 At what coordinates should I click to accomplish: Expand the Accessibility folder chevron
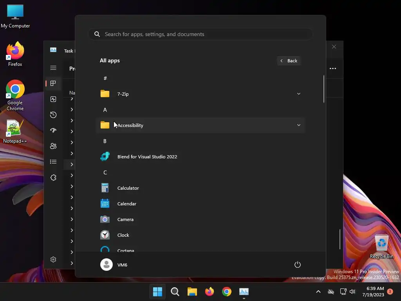point(298,125)
